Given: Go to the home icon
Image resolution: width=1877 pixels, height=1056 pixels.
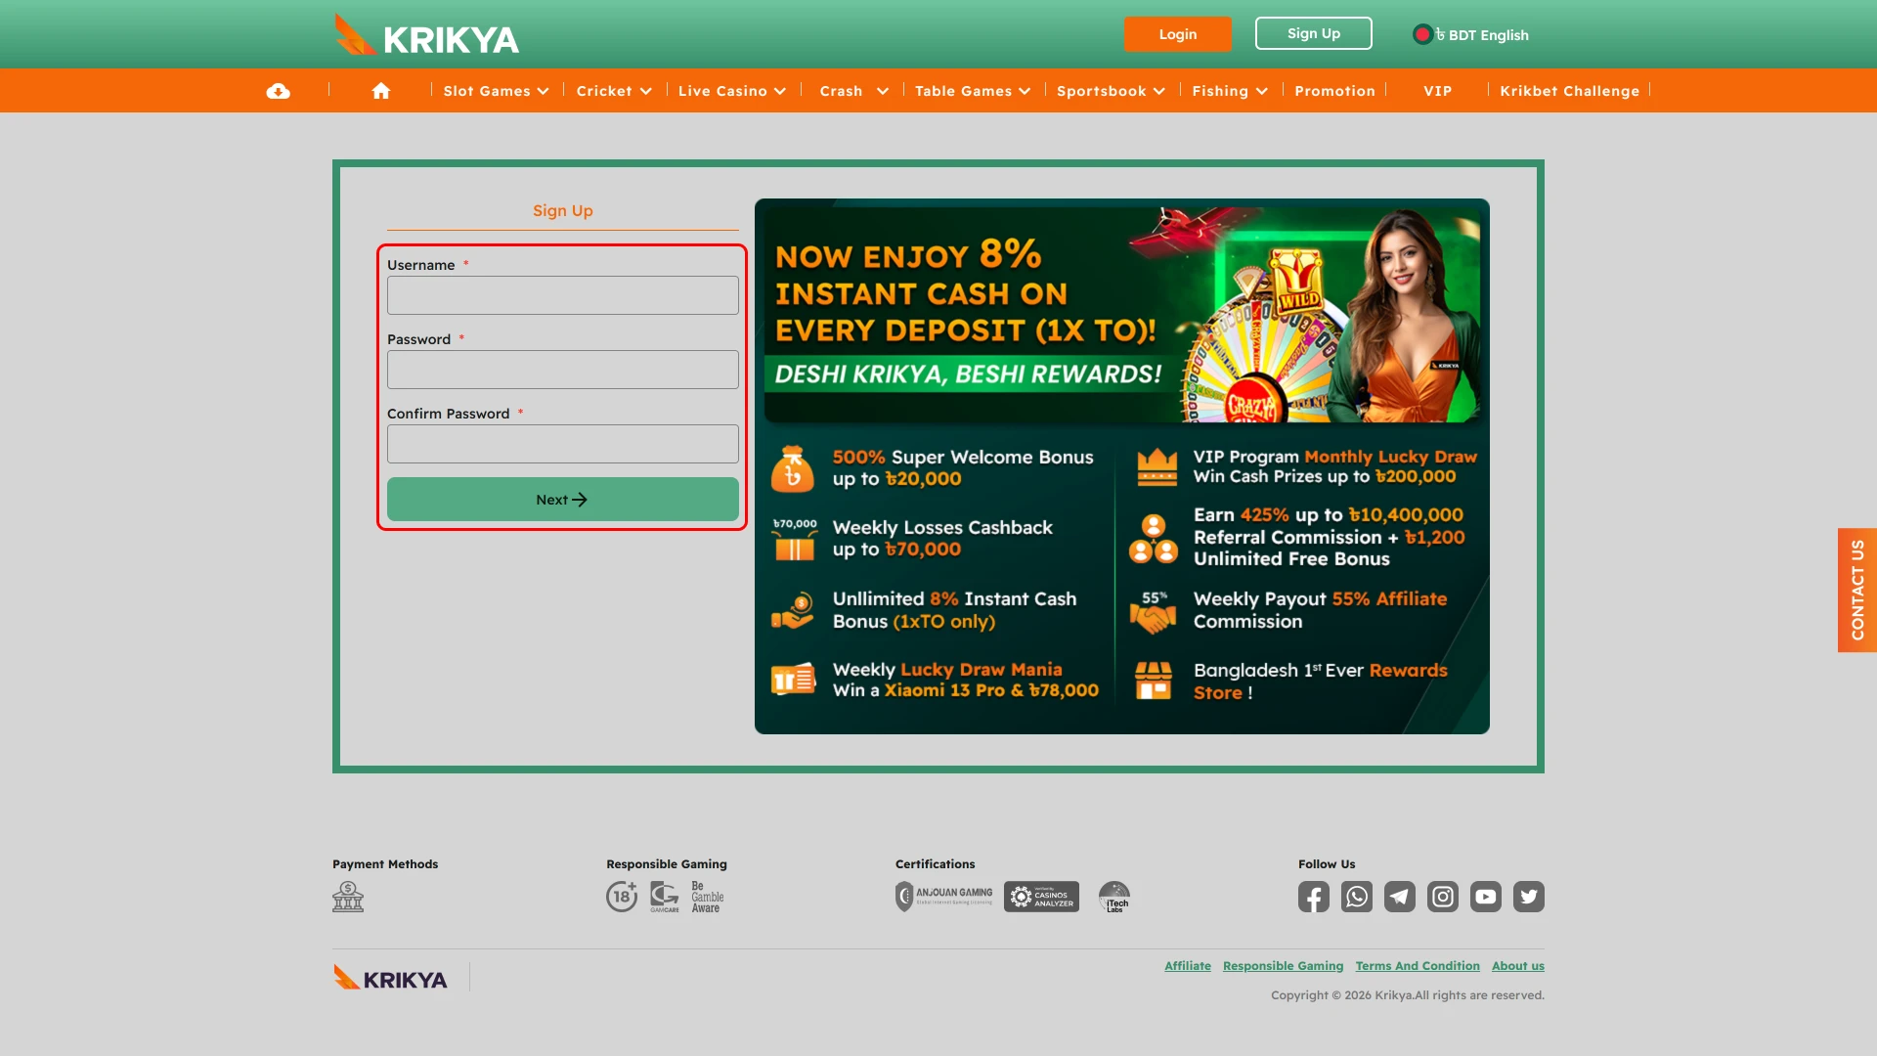Looking at the screenshot, I should (x=381, y=91).
